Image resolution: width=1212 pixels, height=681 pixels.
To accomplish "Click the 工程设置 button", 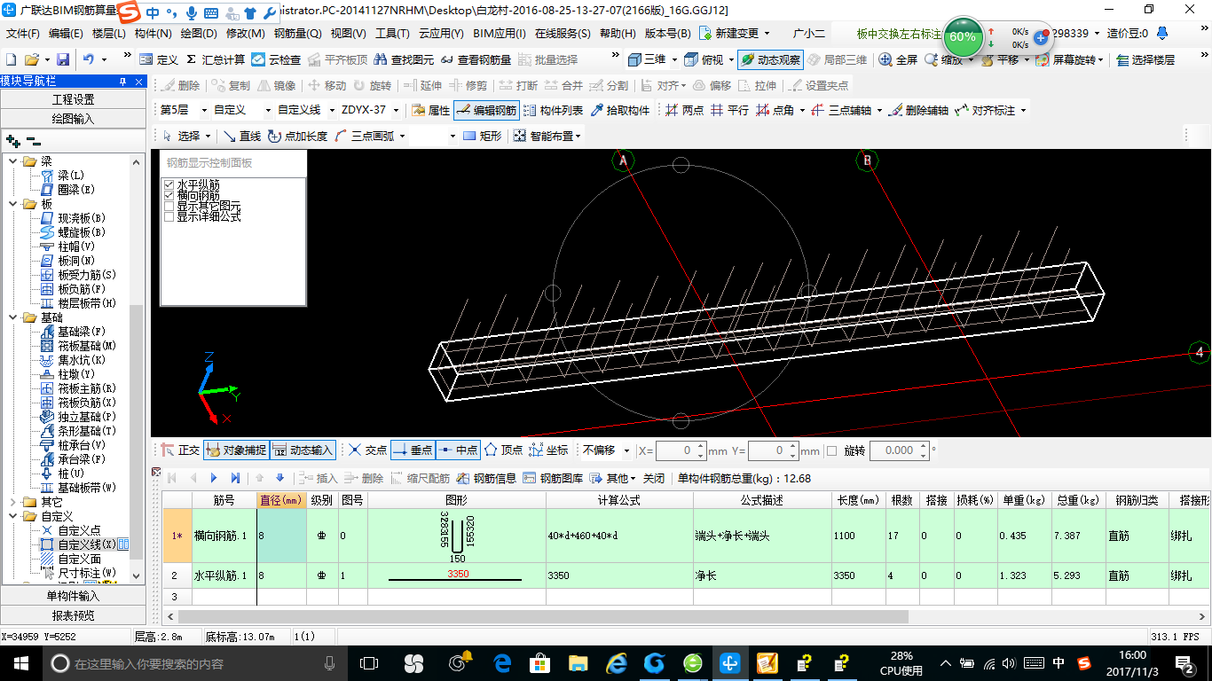I will 73,99.
